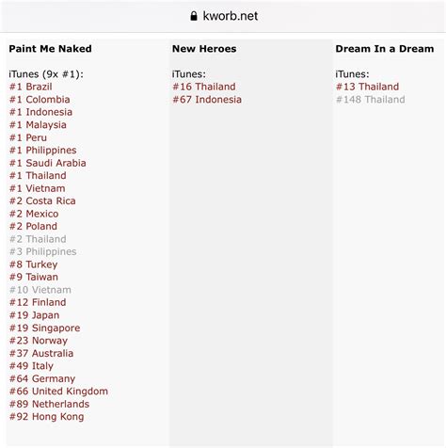Click the Dream In a Dream heading

(385, 49)
